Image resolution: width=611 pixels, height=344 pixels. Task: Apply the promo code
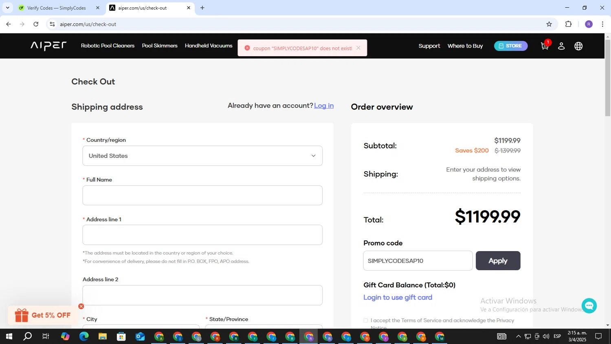pos(498,260)
